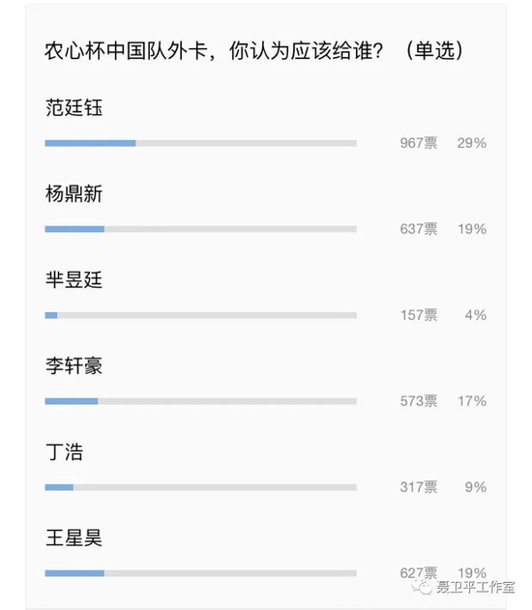
Task: Click the 573票 vote count
Action: click(419, 400)
